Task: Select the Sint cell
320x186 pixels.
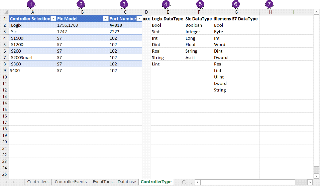Action: 168,32
